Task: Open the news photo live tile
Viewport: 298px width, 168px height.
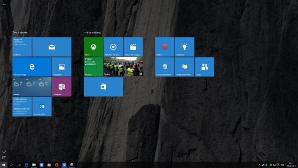Action: (123, 67)
